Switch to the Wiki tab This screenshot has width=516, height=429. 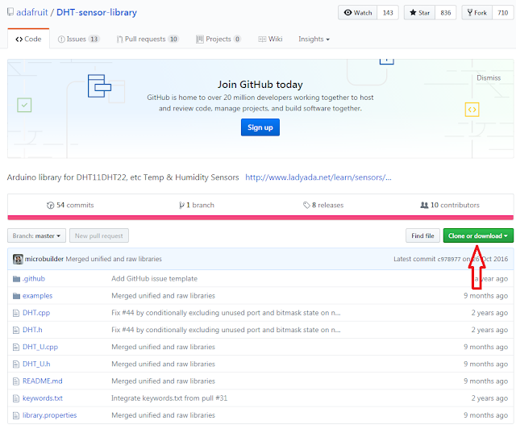[x=270, y=40]
